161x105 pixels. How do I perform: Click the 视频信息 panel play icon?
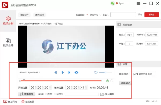pyautogui.click(x=119, y=24)
